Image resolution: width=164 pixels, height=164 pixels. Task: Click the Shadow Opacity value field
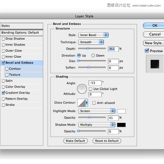[x=113, y=132]
